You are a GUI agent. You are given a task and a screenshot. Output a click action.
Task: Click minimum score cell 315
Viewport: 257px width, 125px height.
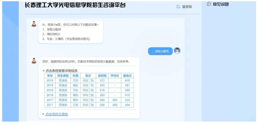[x=127, y=95]
